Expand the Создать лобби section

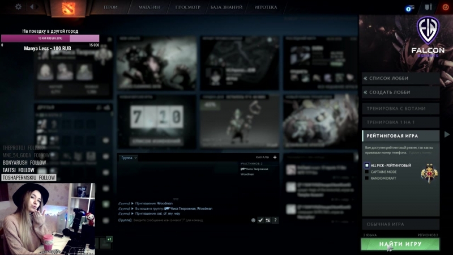point(401,92)
